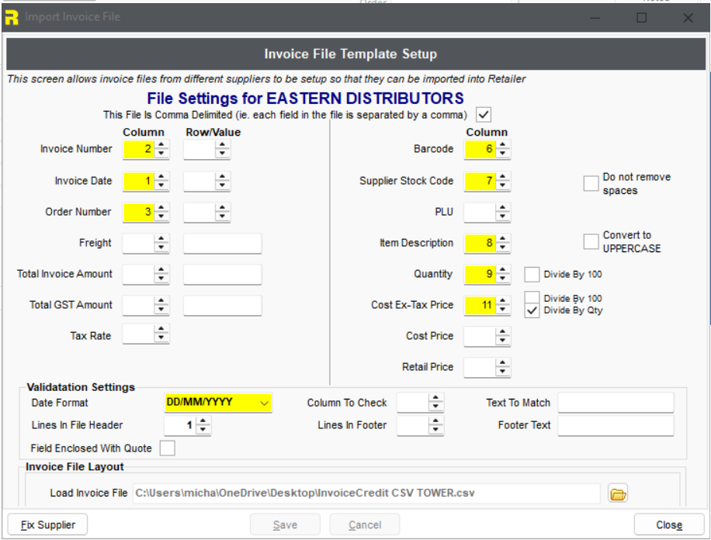Viewport: 711px width, 540px height.
Task: Decrease the Cost Ex-Tax Price column spinner
Action: [503, 309]
